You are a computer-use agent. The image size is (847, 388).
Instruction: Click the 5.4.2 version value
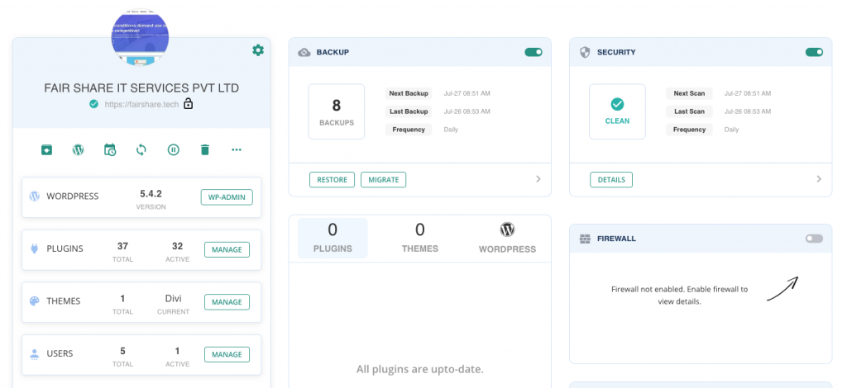click(x=151, y=192)
